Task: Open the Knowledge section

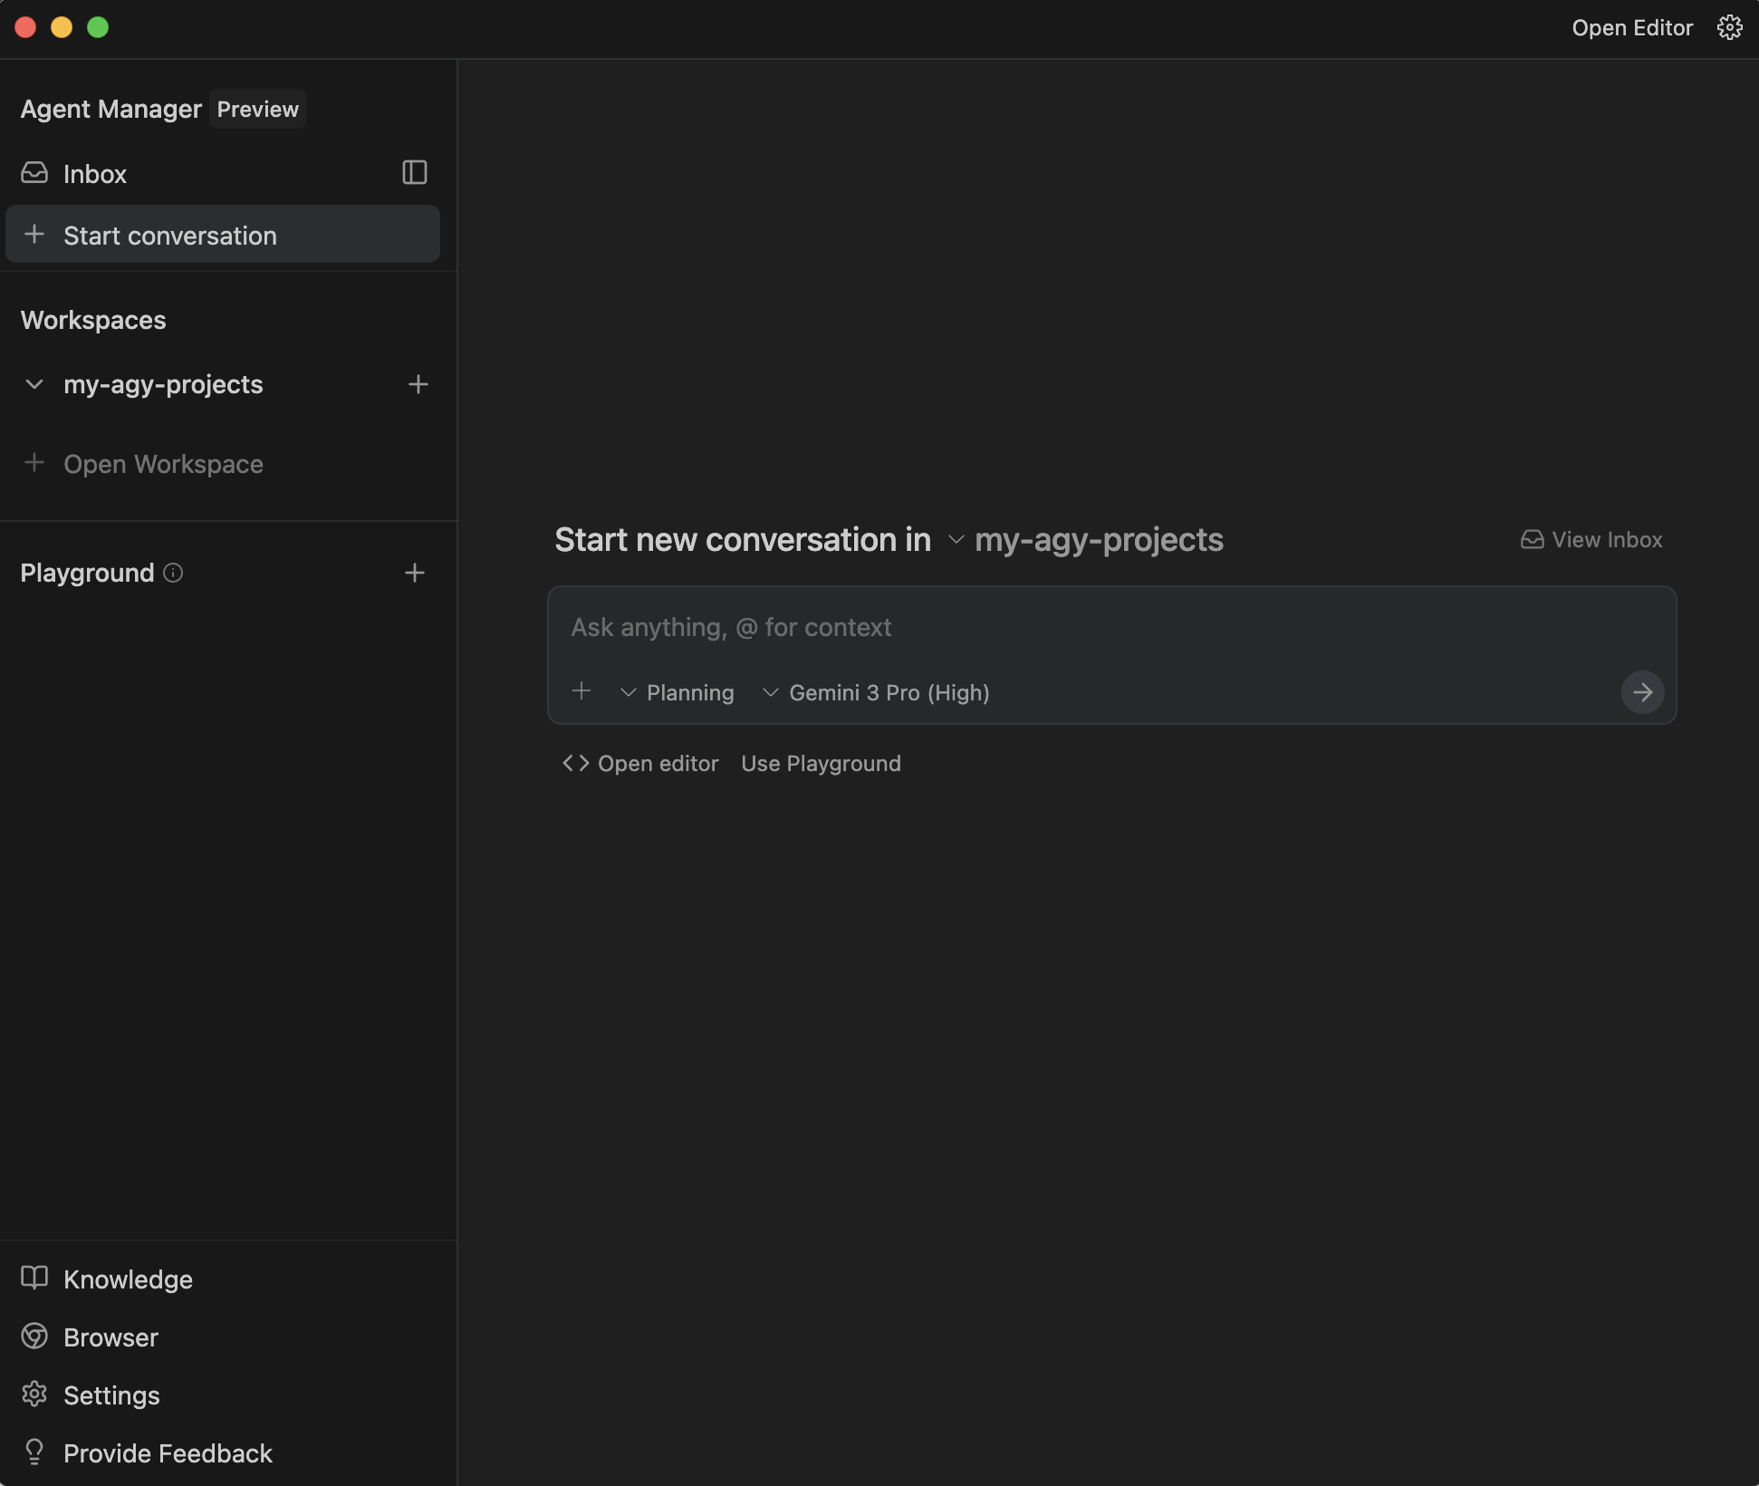Action: [127, 1279]
